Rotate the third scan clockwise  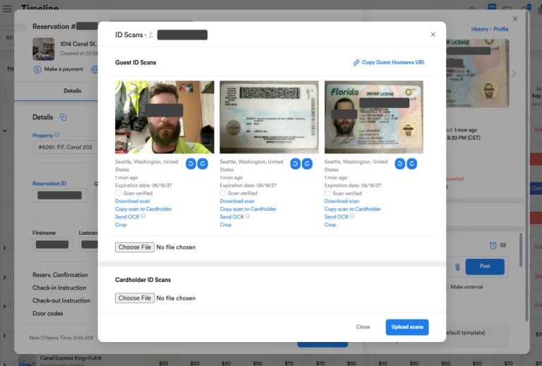[411, 164]
